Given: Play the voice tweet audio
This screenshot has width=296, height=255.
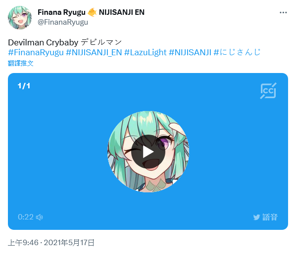Looking at the screenshot, I should coord(148,152).
